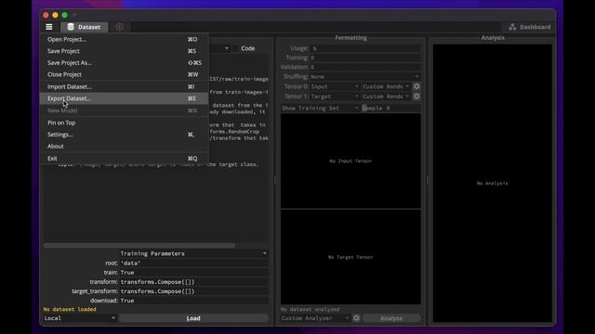Click the Analyze button
The width and height of the screenshot is (595, 334).
(x=391, y=318)
